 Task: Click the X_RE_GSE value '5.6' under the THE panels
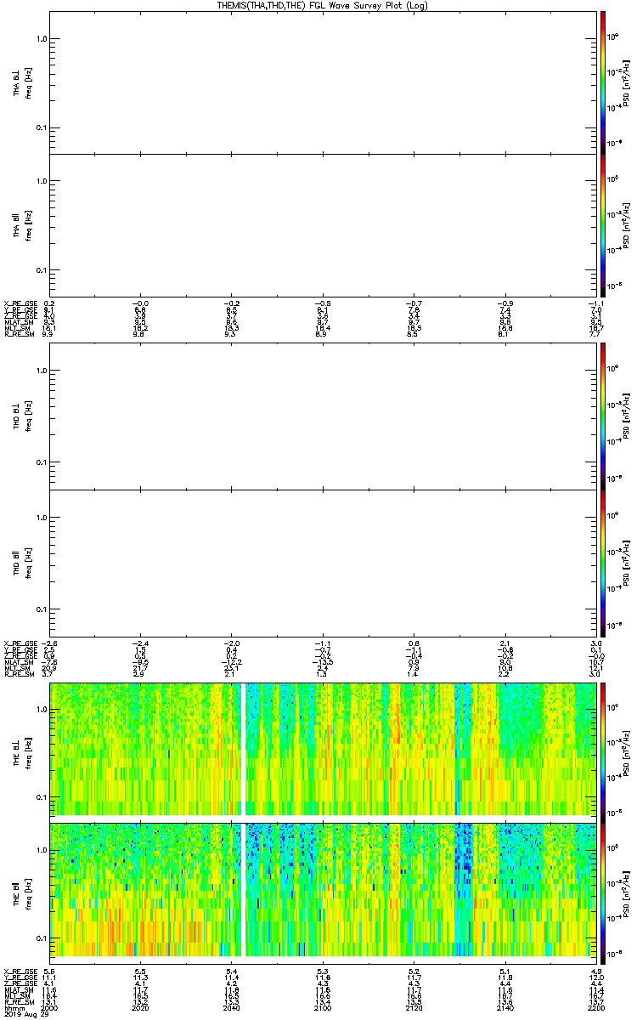tap(49, 971)
